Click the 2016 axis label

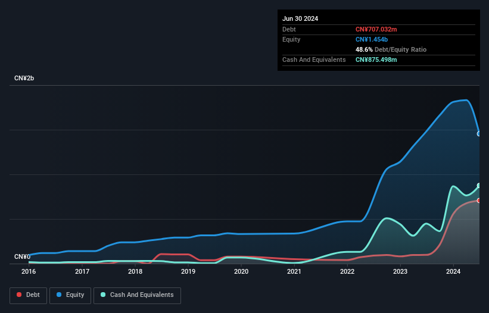click(x=29, y=271)
